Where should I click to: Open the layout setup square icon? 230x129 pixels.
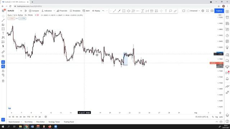(184, 11)
